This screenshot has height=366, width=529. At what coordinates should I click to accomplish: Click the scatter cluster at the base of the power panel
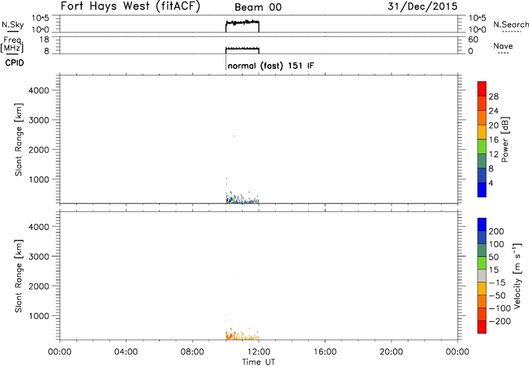242,199
